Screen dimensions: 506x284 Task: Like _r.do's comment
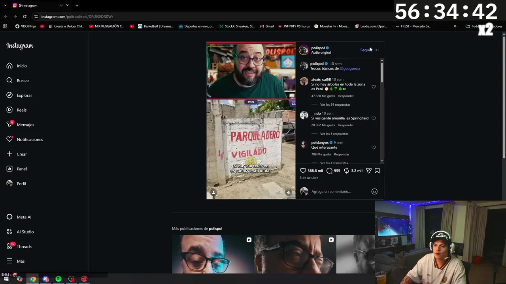pos(374,118)
